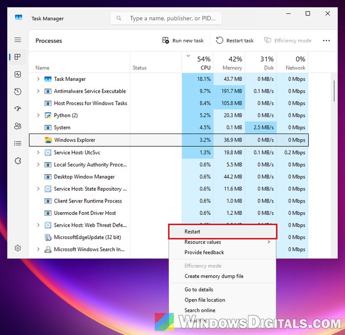Open the Services sidebar tab
This screenshot has height=335, width=345.
[18, 161]
